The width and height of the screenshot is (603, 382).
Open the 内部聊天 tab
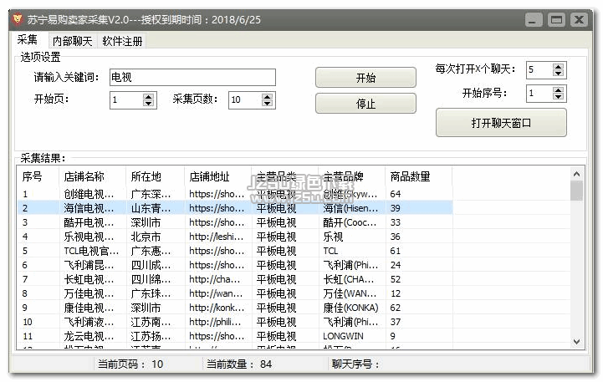[x=72, y=41]
